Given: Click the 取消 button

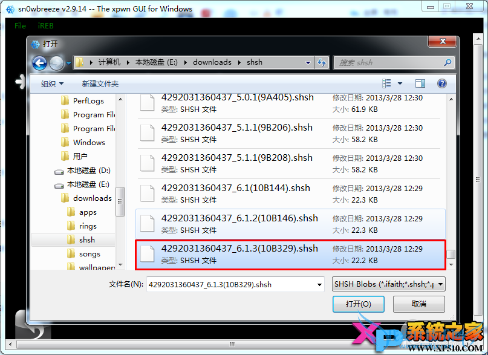Looking at the screenshot, I should (x=419, y=304).
